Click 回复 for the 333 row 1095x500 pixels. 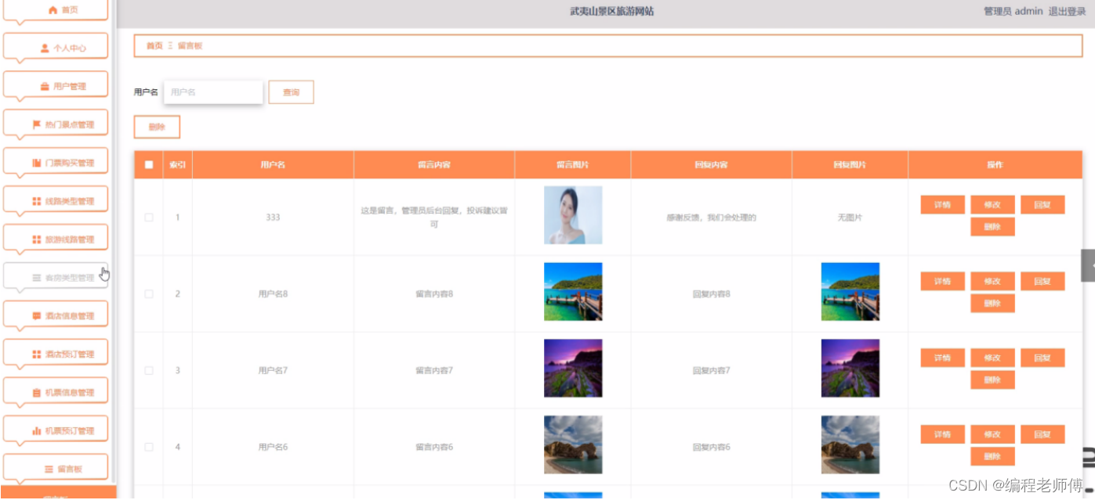[1042, 205]
